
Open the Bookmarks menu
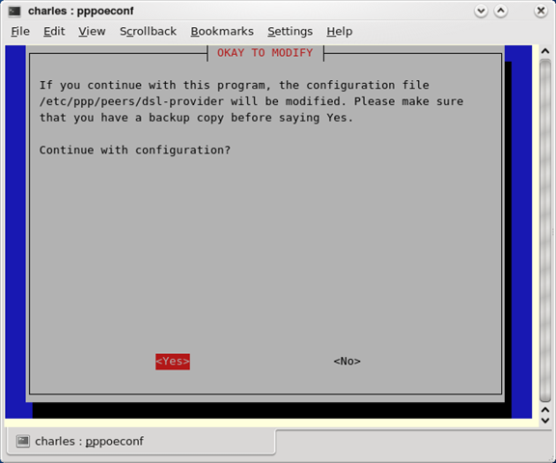point(222,31)
